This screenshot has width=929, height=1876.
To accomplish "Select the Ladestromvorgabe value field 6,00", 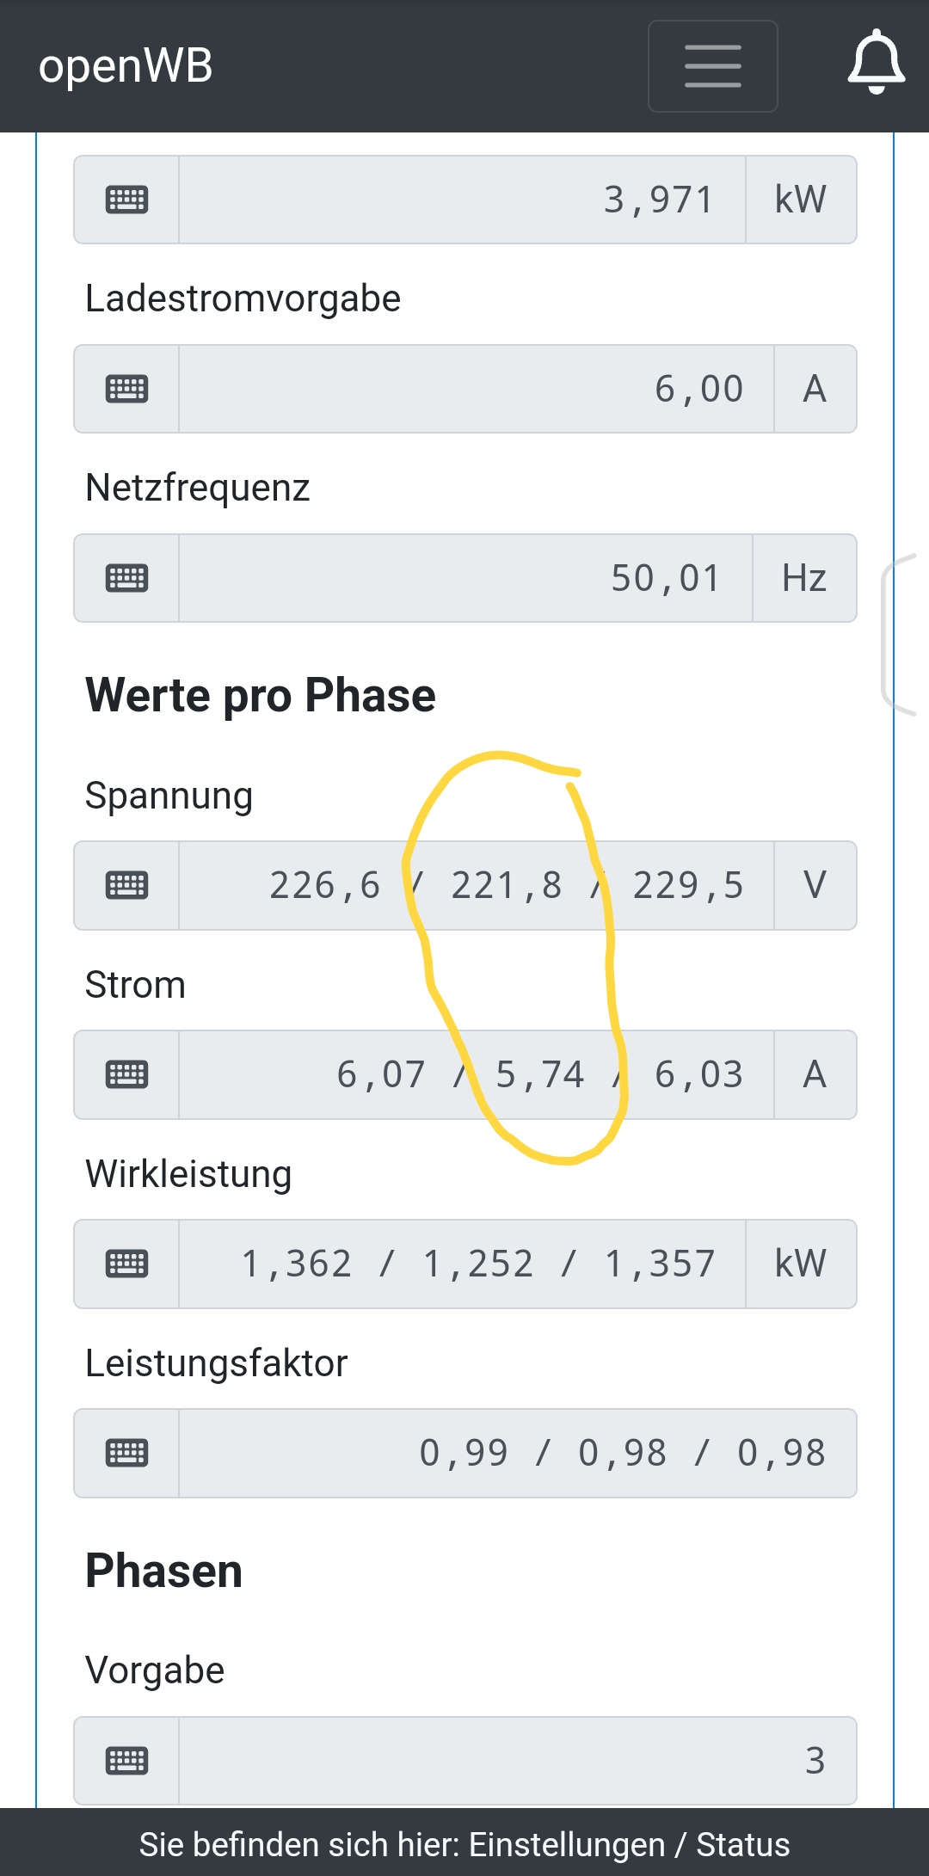I will click(x=476, y=389).
